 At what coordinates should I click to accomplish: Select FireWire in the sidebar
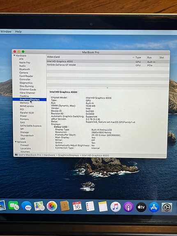(24, 96)
